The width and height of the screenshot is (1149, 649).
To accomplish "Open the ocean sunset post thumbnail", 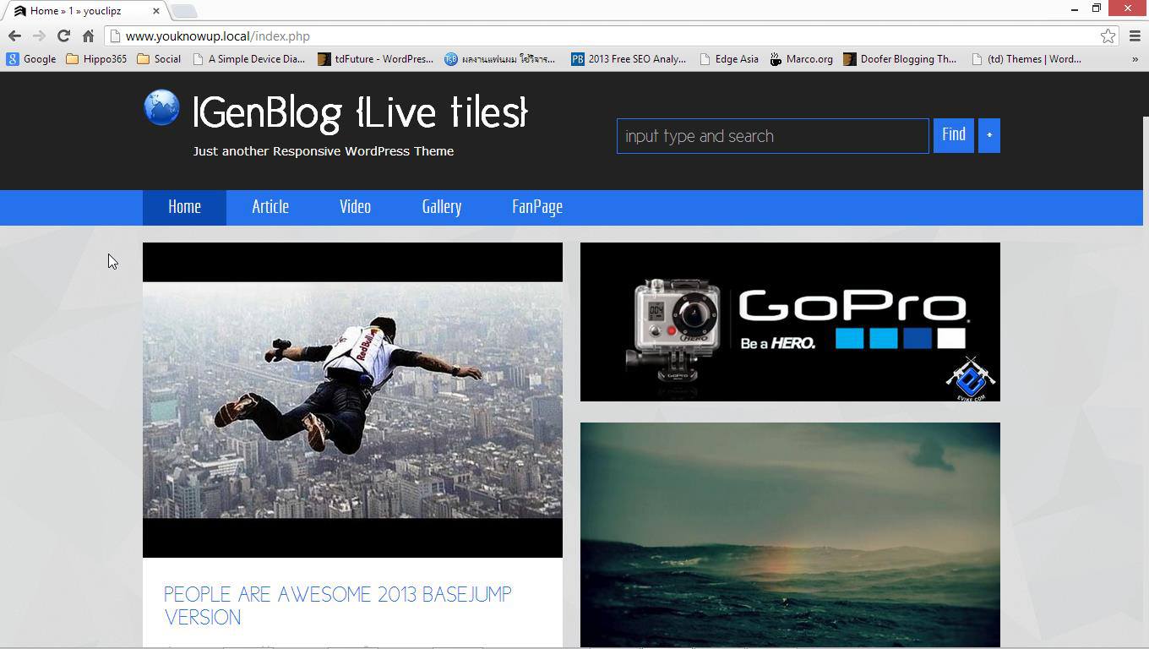I will (790, 535).
